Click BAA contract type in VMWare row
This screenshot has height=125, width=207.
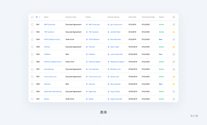[x=67, y=54]
